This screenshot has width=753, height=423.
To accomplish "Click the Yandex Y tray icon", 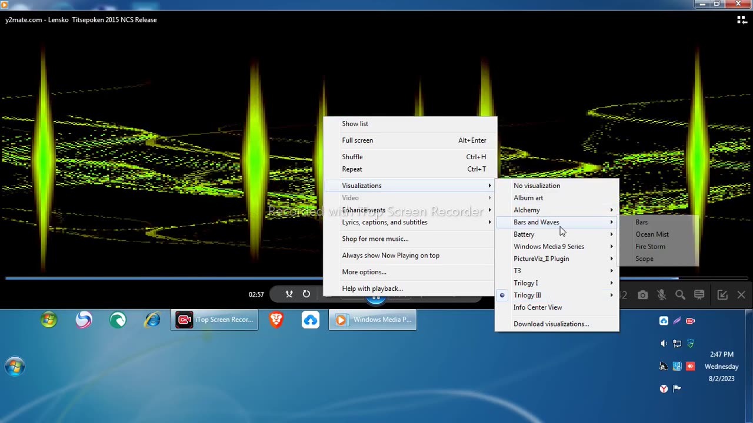I will click(x=664, y=388).
